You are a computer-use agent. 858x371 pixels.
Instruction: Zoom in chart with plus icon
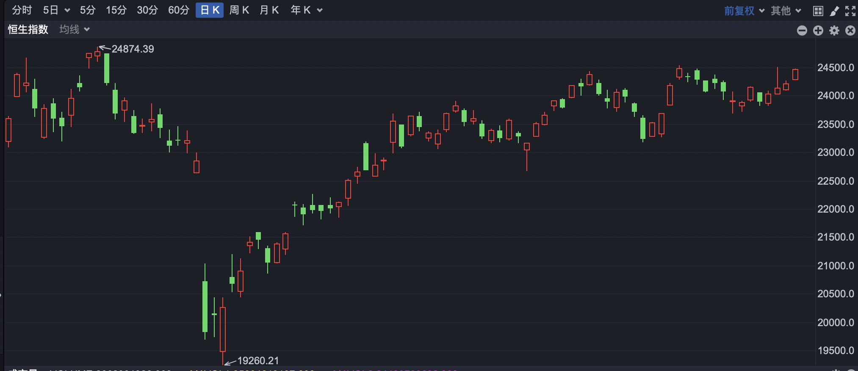click(818, 30)
